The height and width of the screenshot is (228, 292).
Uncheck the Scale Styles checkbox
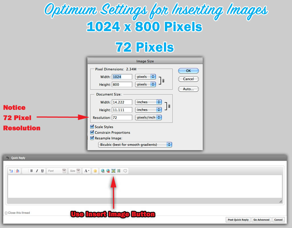coord(92,127)
